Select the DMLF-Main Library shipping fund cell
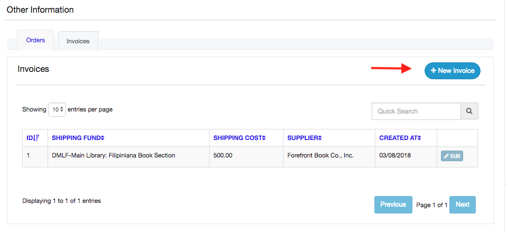Image resolution: width=508 pixels, height=232 pixels. point(114,156)
